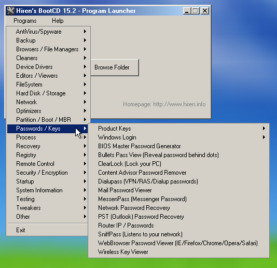Close the Program Launcher window
This screenshot has width=277, height=268.
coord(205,11)
